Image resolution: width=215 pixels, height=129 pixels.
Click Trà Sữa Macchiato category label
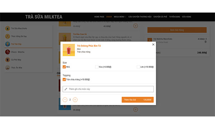click(x=19, y=28)
